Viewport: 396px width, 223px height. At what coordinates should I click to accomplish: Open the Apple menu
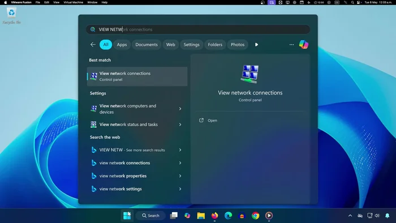point(5,2)
